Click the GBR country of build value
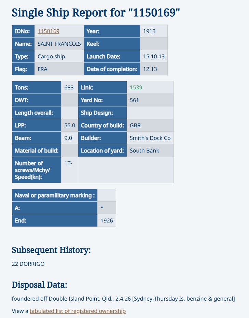This screenshot has width=249, height=318. point(135,125)
